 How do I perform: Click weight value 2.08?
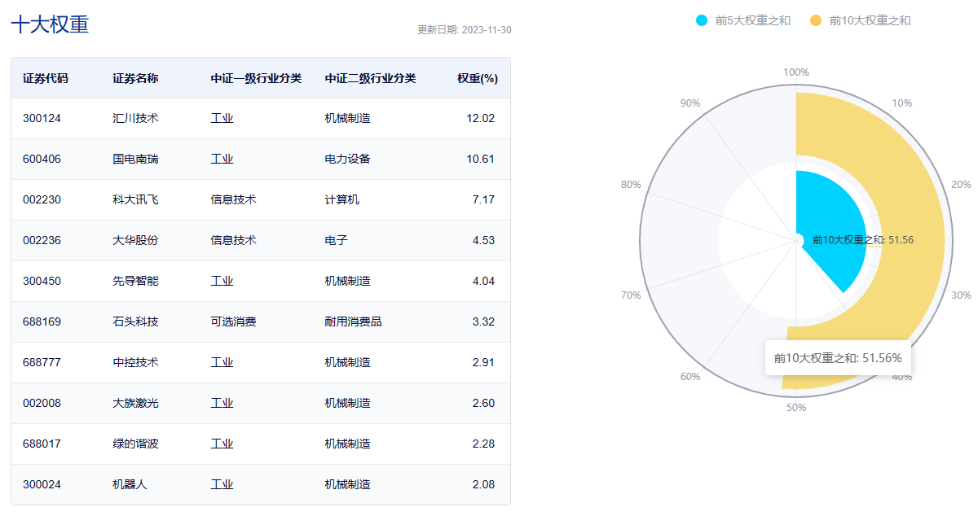(x=483, y=484)
